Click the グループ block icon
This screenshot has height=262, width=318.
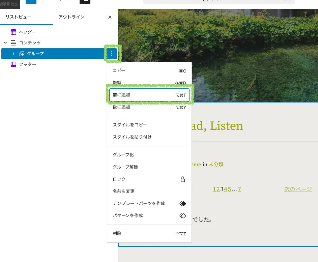22,54
